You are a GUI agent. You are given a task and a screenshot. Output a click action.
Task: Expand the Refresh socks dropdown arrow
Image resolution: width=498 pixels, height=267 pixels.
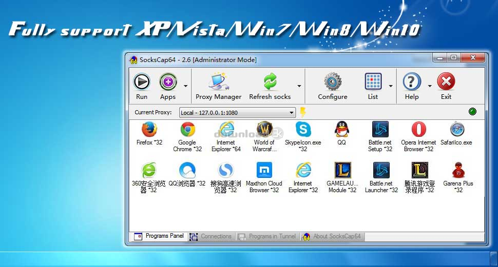(299, 86)
